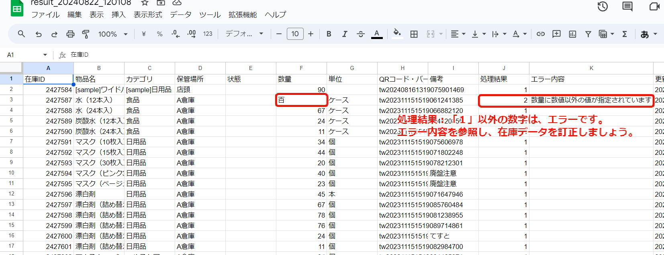Click the Print icon
Viewport: 664px width, 255px height.
click(70, 34)
